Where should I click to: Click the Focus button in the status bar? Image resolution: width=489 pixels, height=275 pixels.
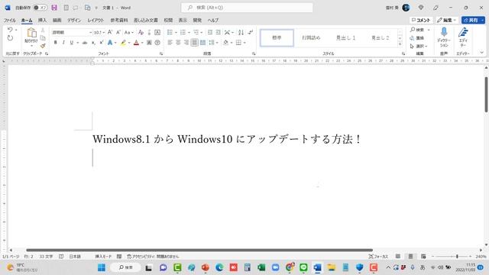point(378,257)
